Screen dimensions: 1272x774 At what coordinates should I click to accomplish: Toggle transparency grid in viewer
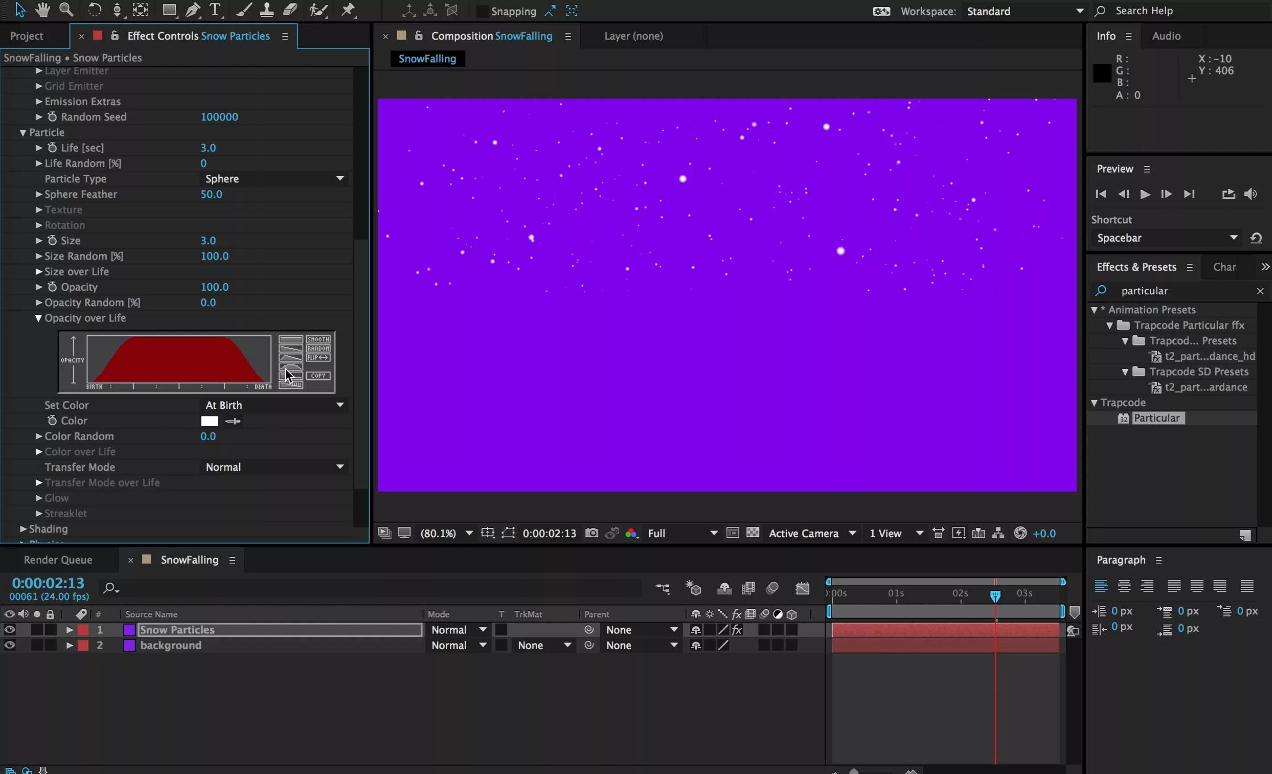click(753, 533)
